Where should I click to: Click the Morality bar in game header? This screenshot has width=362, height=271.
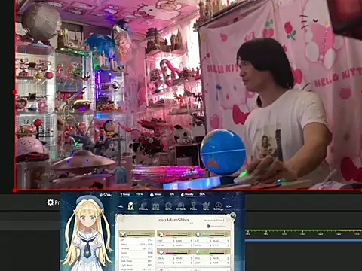point(193,195)
